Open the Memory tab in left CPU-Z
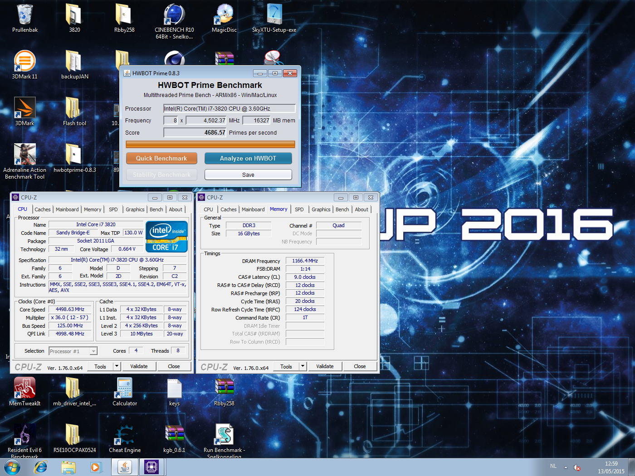 (x=93, y=209)
